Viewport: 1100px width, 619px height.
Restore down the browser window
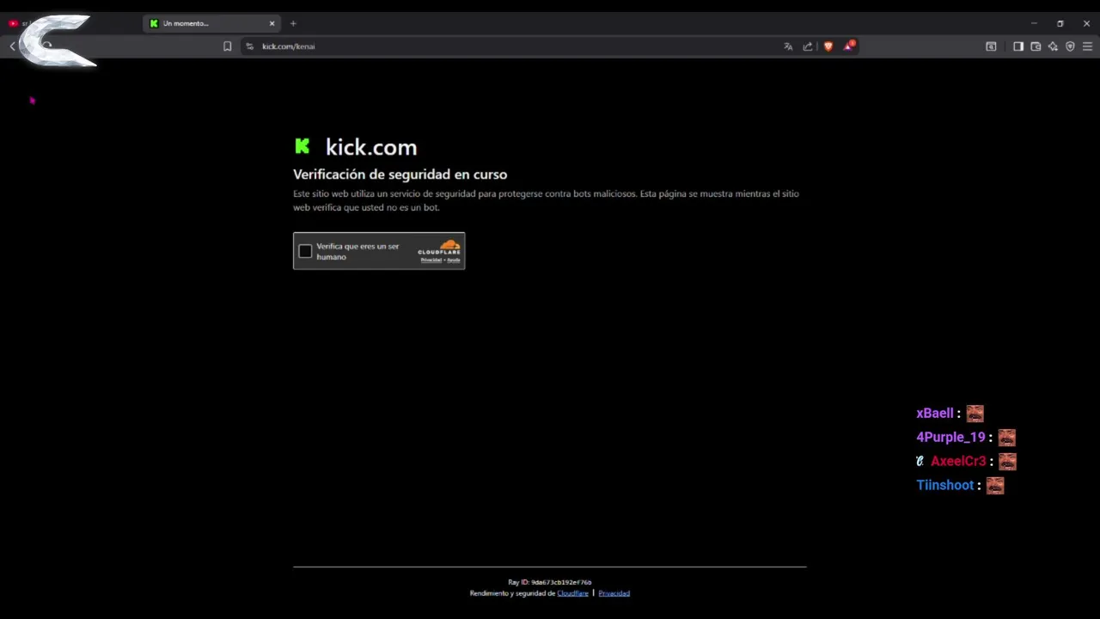pyautogui.click(x=1060, y=23)
